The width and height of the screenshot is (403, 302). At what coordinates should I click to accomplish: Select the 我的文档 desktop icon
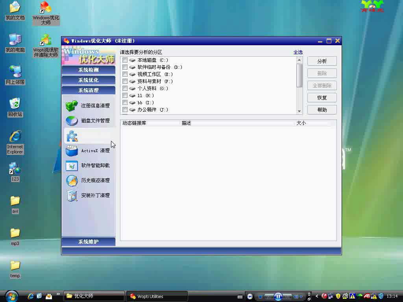coord(15,11)
